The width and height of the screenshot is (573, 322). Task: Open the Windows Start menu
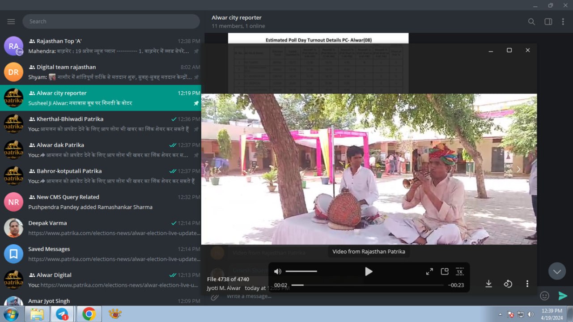click(11, 314)
